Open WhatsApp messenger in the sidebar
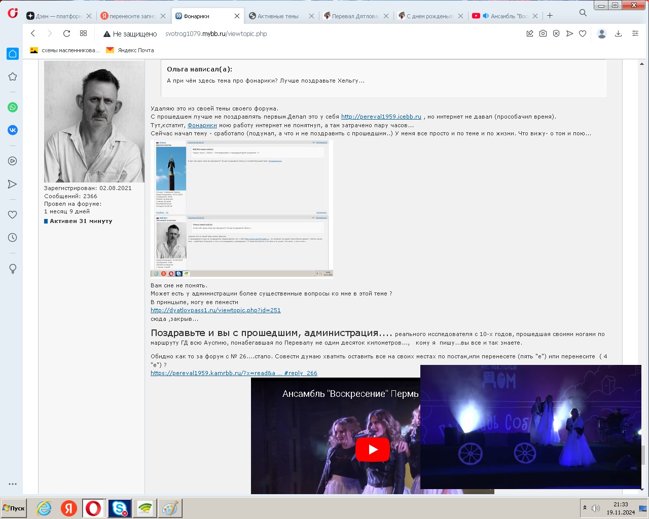Viewport: 649px width, 519px height. coord(13,107)
